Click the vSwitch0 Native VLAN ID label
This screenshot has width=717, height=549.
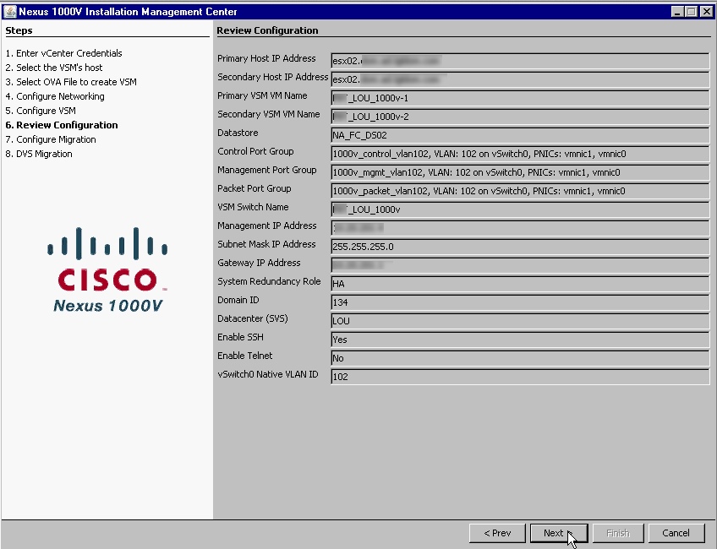(x=268, y=374)
